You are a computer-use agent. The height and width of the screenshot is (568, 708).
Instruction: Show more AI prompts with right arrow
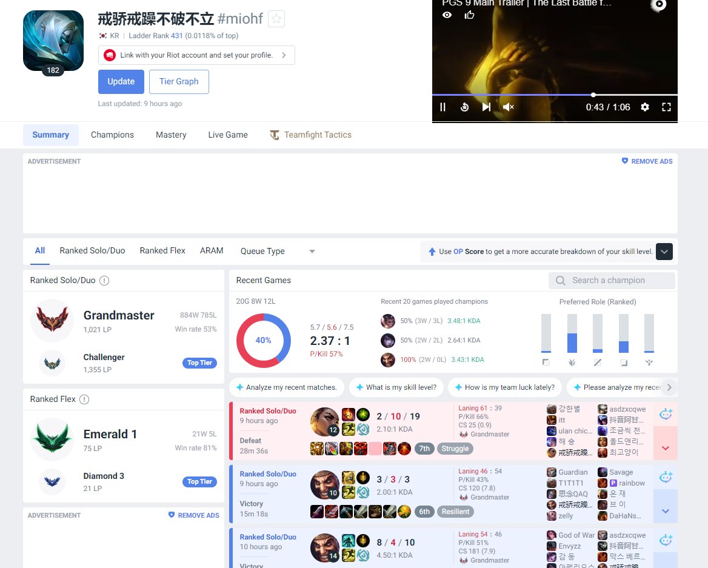pyautogui.click(x=669, y=387)
